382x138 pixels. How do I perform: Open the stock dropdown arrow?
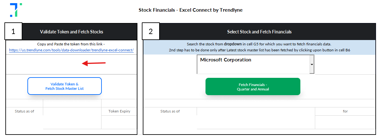click(312, 64)
